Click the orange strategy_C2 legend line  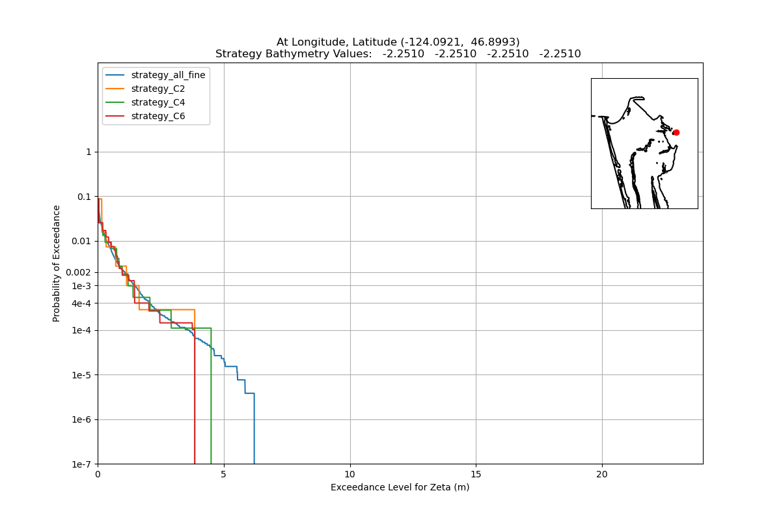(x=116, y=89)
